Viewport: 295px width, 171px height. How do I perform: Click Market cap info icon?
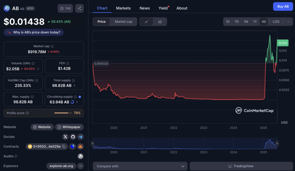(52, 46)
